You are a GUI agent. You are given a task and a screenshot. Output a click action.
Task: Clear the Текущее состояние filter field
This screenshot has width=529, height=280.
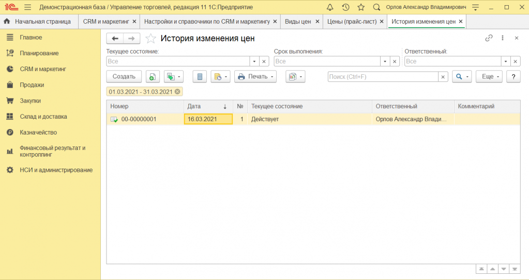click(264, 61)
